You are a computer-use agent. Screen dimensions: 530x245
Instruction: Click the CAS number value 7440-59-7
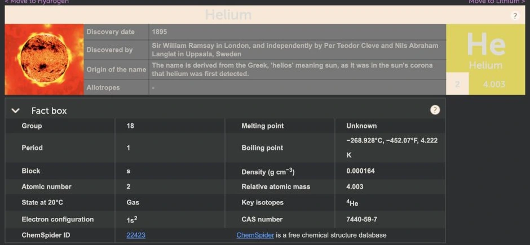(361, 219)
